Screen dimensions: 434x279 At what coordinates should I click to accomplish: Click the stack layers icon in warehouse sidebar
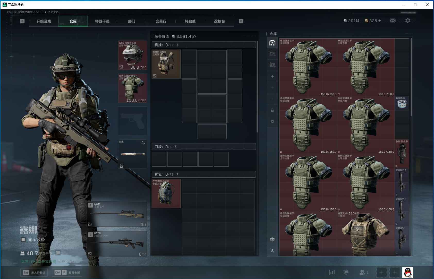272,239
